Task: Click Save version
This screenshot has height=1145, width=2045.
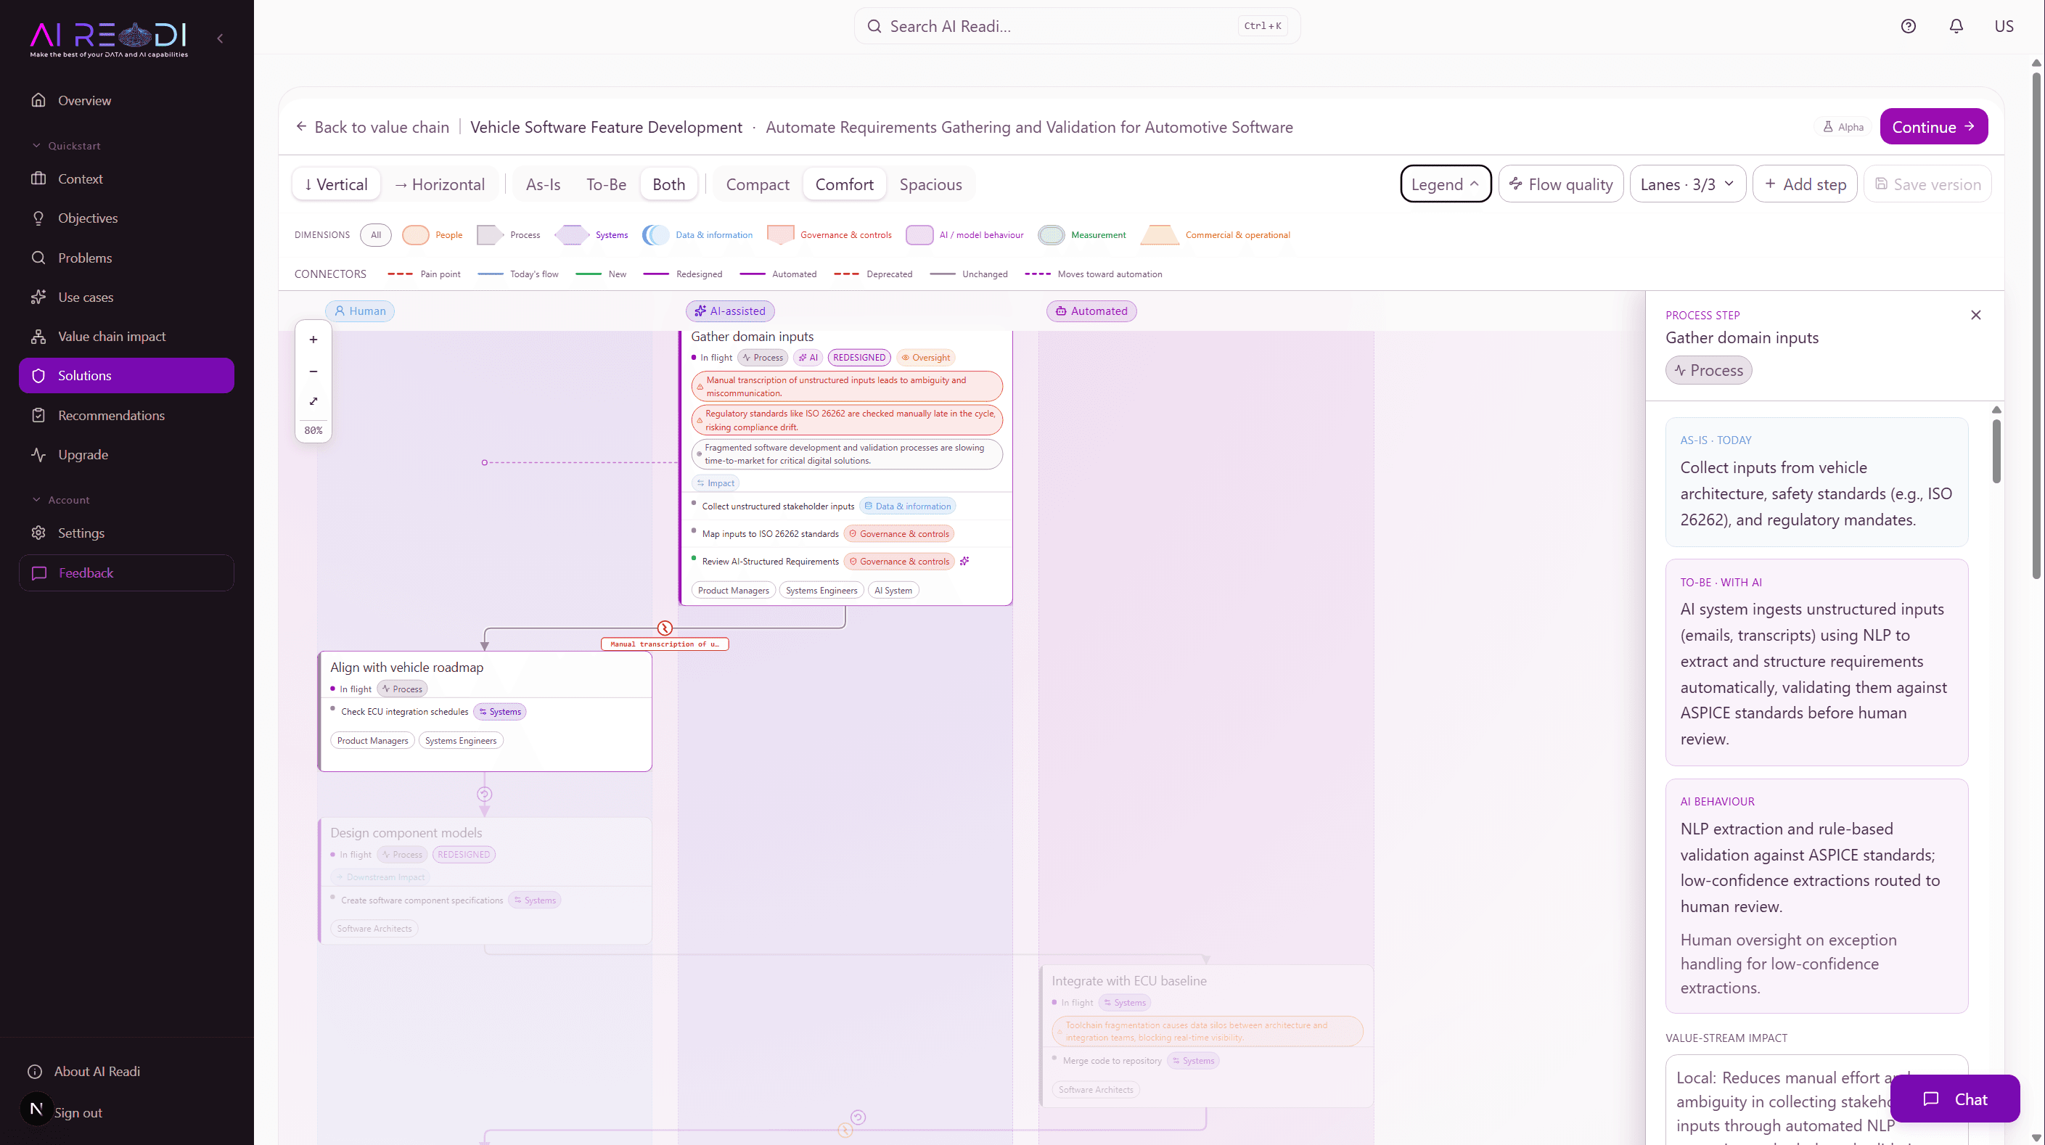Action: pos(1927,184)
